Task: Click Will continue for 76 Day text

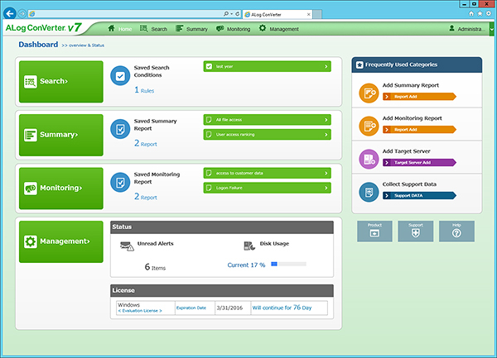Action: [282, 308]
